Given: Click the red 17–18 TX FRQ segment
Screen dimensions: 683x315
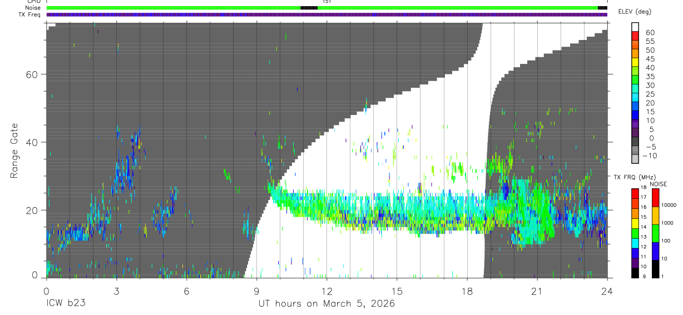Looking at the screenshot, I should coord(635,193).
